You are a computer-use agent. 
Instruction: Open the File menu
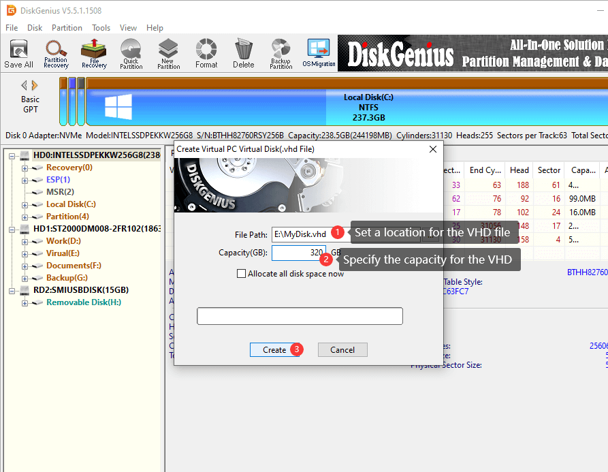click(12, 28)
